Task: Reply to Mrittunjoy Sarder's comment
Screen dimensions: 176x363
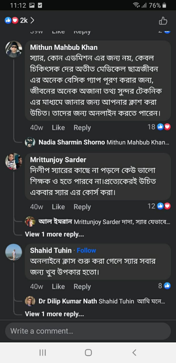Action: tap(82, 207)
